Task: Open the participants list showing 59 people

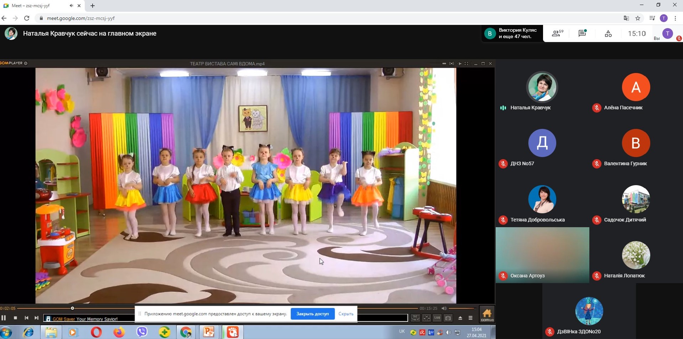Action: 557,33
